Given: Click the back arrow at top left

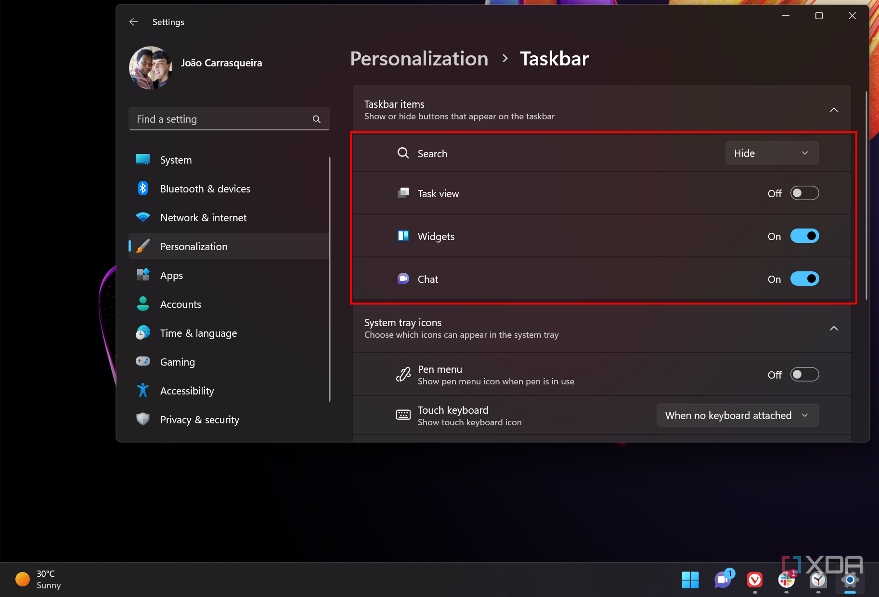Looking at the screenshot, I should [133, 21].
